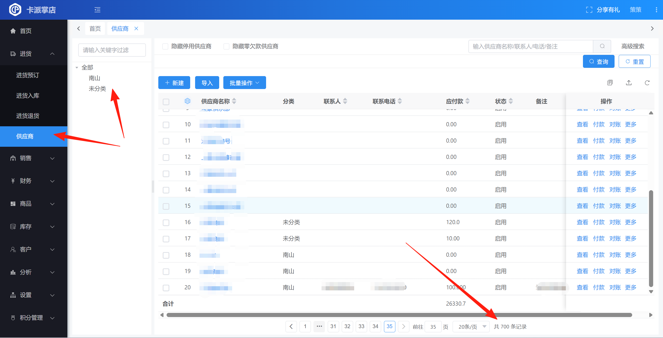The height and width of the screenshot is (338, 663).
Task: Enable 隐藏零欠款供应商 checkbox
Action: [226, 46]
